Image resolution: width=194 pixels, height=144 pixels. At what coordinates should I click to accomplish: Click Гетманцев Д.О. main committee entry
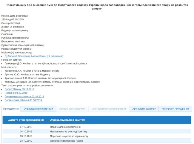pyautogui.click(x=46, y=64)
